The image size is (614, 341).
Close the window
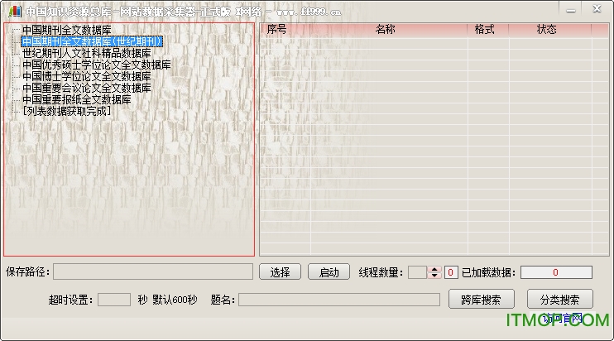597,9
